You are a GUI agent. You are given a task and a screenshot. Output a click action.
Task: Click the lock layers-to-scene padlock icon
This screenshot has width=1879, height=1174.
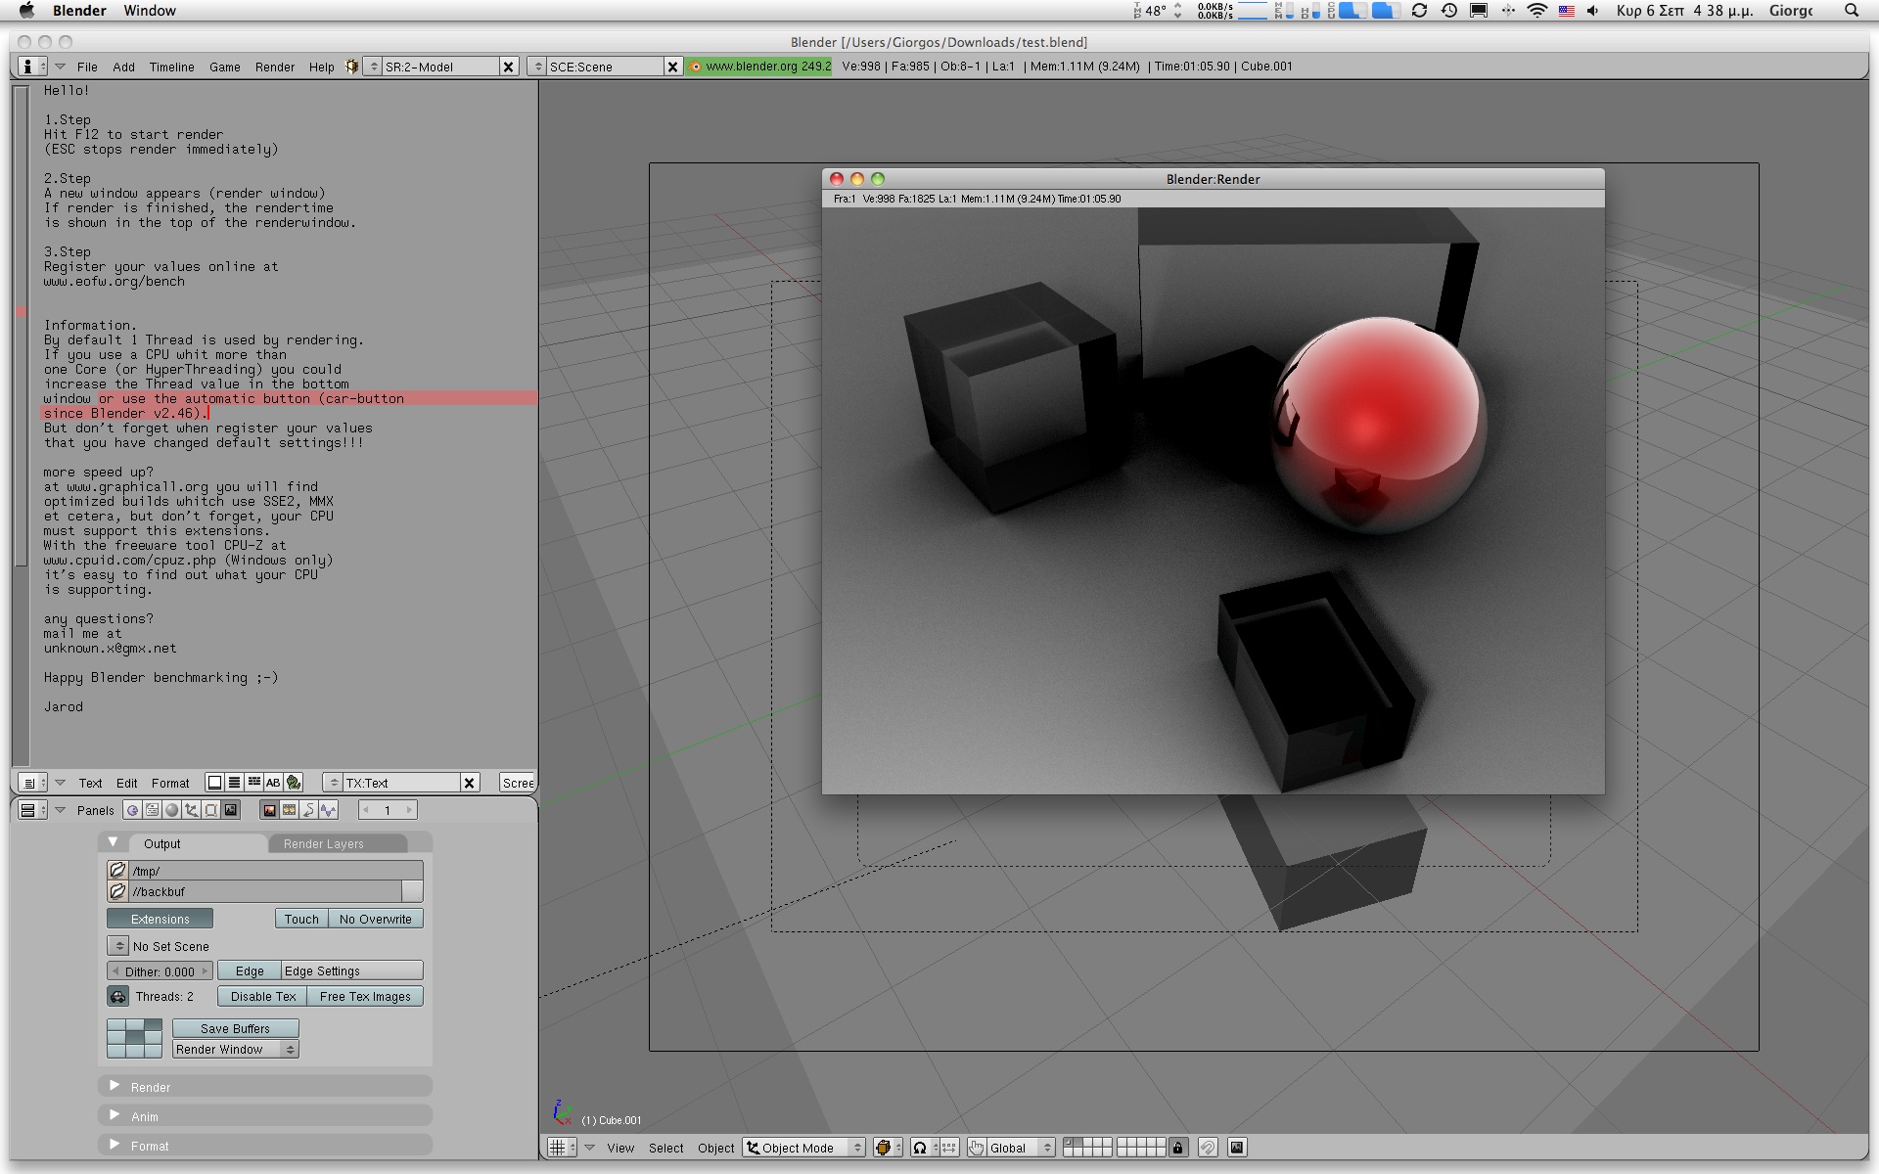click(x=1177, y=1148)
